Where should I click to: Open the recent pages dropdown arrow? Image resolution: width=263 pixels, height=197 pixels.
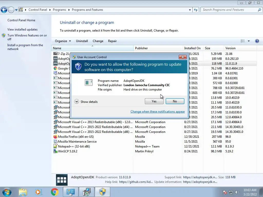[x=16, y=10]
